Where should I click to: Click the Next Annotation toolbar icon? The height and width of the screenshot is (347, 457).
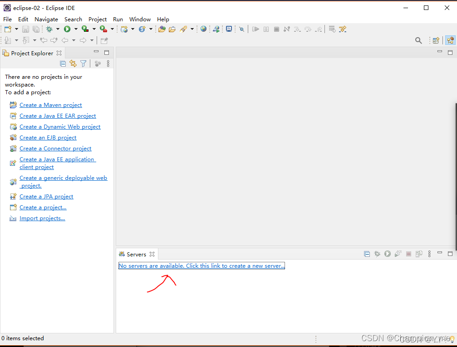tap(8, 40)
